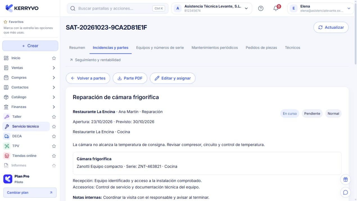Click the Tiendas online shop icon

7,156
